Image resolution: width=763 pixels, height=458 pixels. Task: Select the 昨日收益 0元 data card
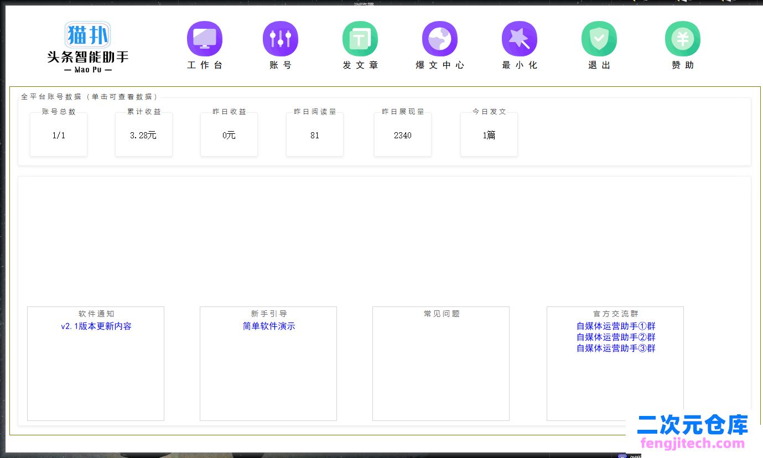click(x=229, y=134)
